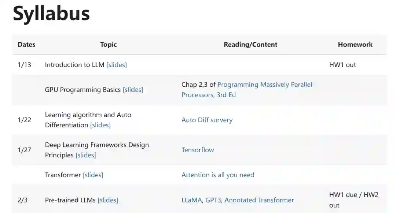Open the Annotated Transformer link
Image resolution: width=396 pixels, height=213 pixels.
tap(259, 200)
